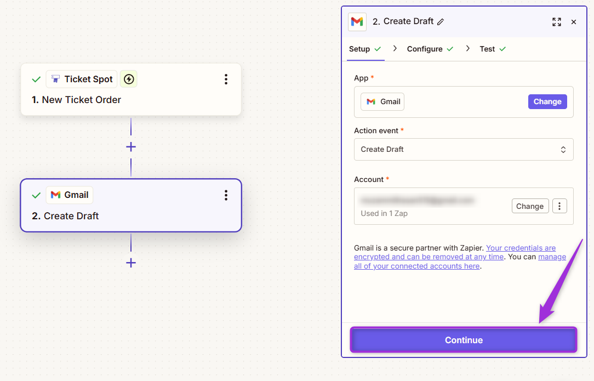Click the Gmail icon in the panel header
Image resolution: width=594 pixels, height=381 pixels.
357,22
